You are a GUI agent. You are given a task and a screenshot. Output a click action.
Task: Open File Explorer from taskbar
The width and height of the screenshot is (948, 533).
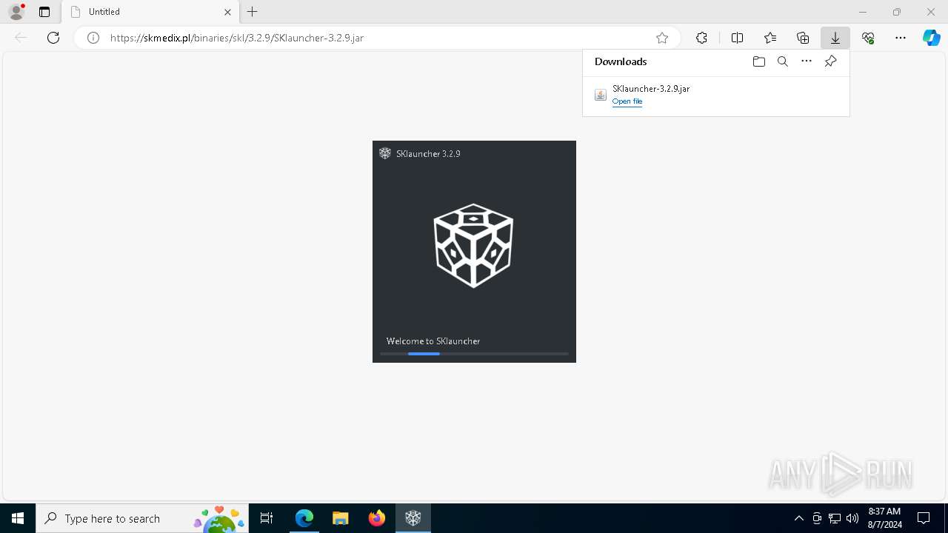pos(340,518)
